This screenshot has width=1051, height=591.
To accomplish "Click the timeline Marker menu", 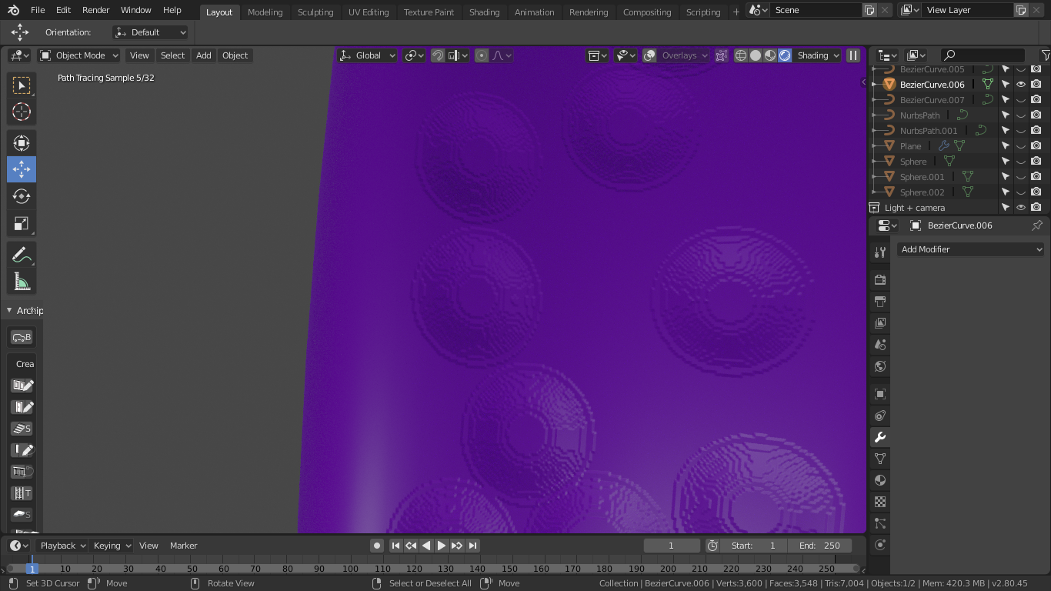I will pyautogui.click(x=183, y=546).
